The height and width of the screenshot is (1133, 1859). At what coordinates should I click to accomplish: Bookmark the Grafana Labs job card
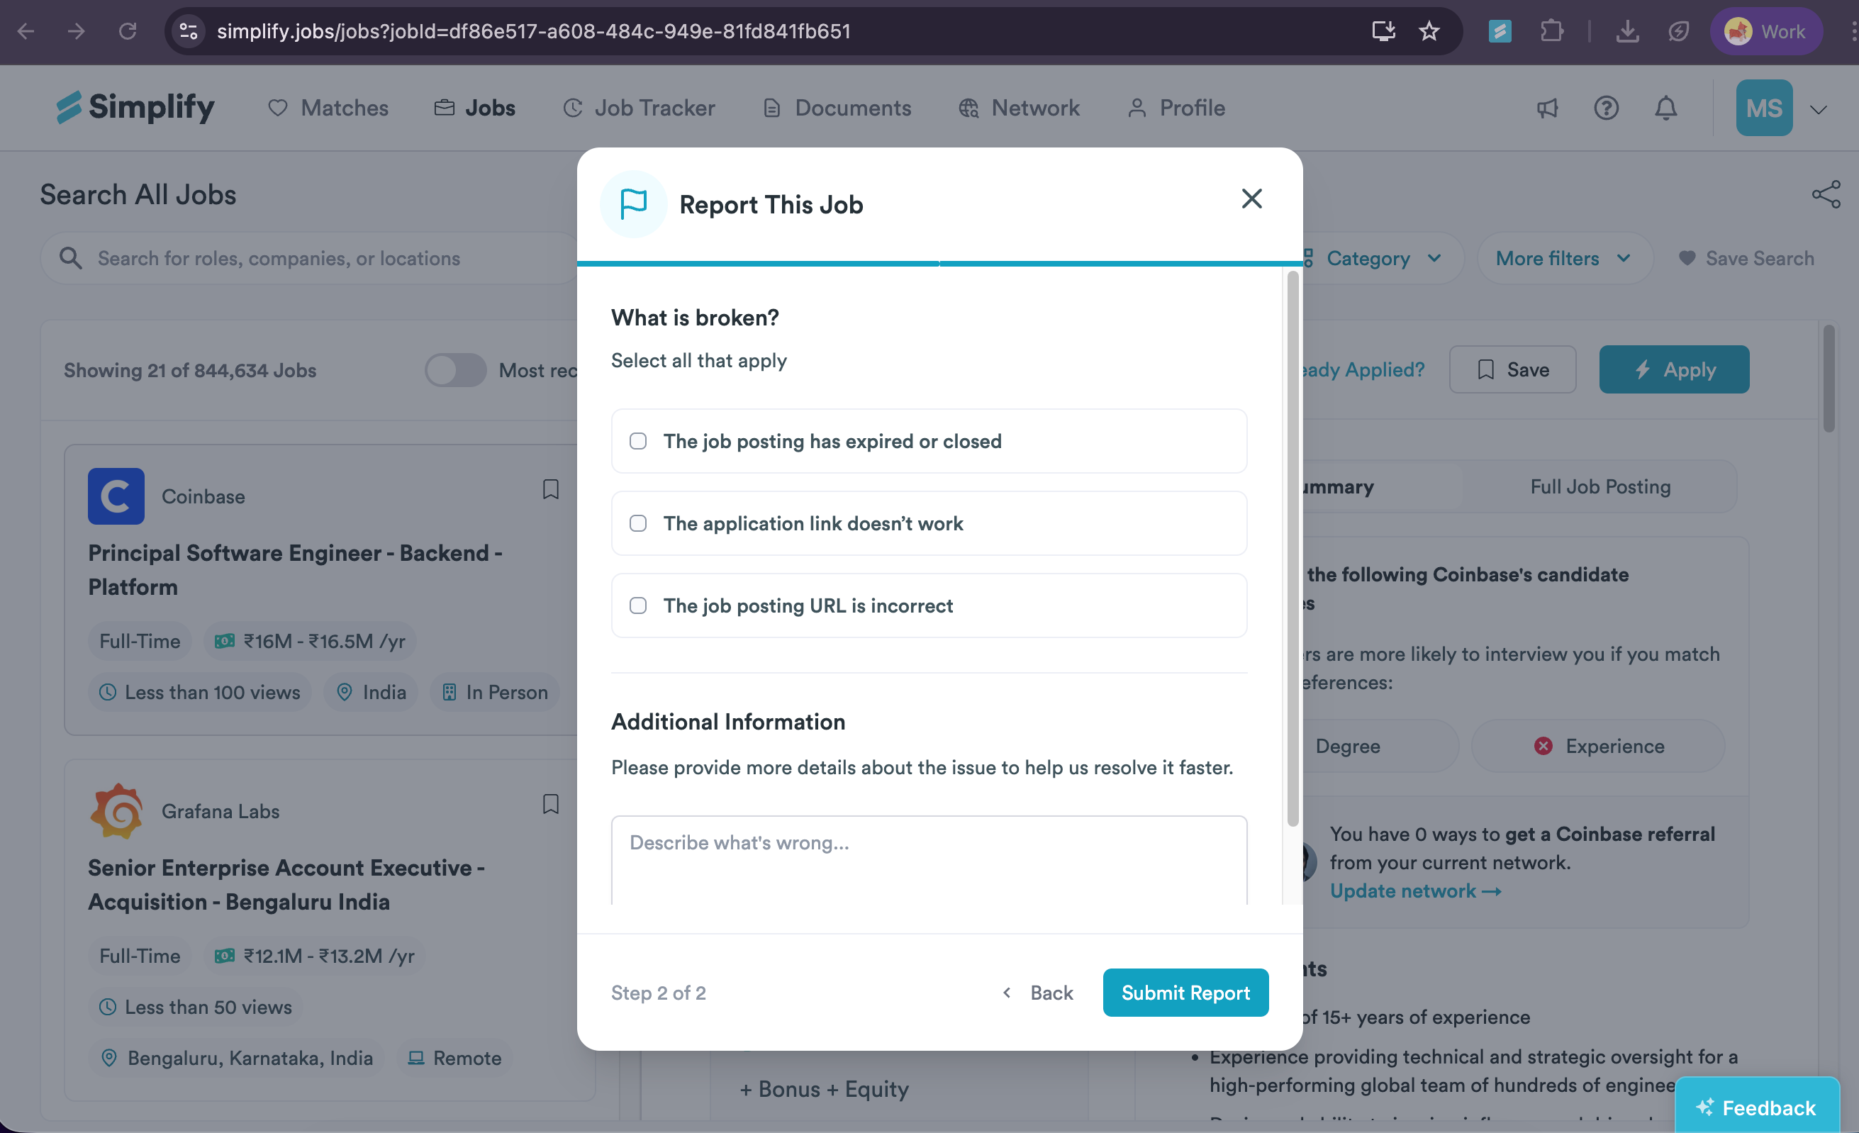pyautogui.click(x=551, y=804)
